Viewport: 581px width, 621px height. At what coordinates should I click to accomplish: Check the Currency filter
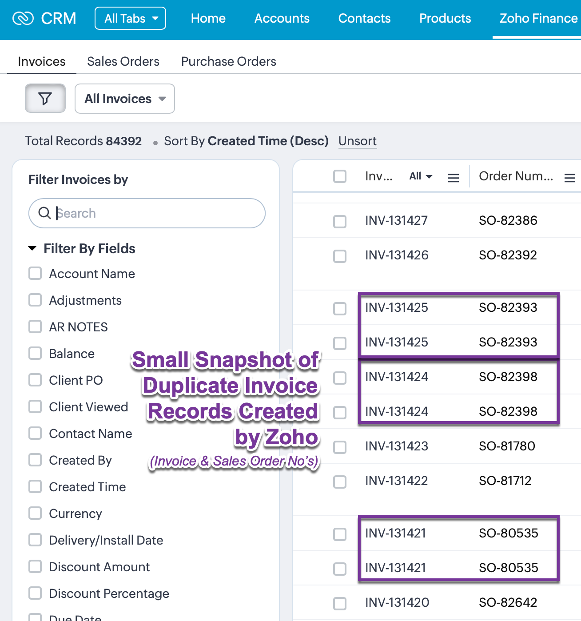point(35,513)
